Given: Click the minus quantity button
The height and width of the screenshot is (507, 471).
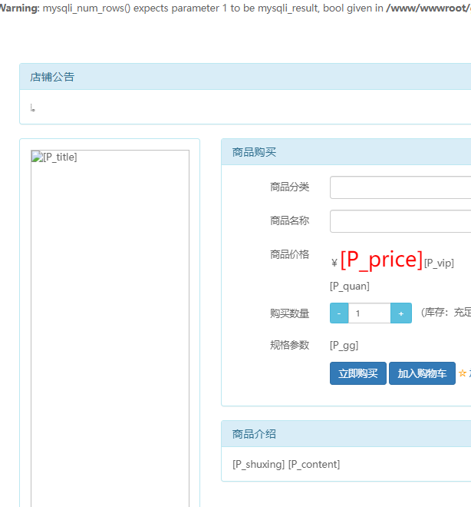Looking at the screenshot, I should [339, 313].
